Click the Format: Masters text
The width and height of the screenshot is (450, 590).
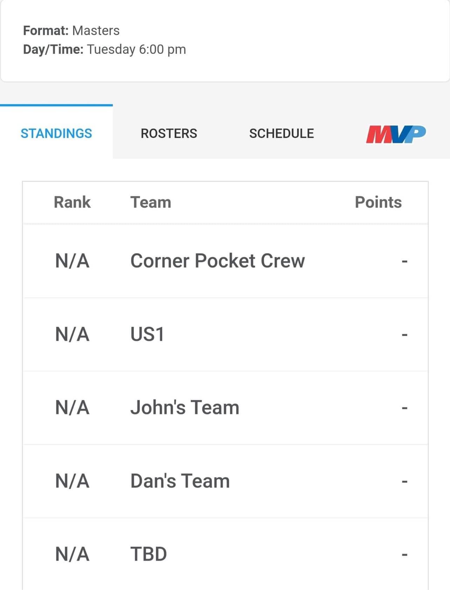[x=71, y=31]
